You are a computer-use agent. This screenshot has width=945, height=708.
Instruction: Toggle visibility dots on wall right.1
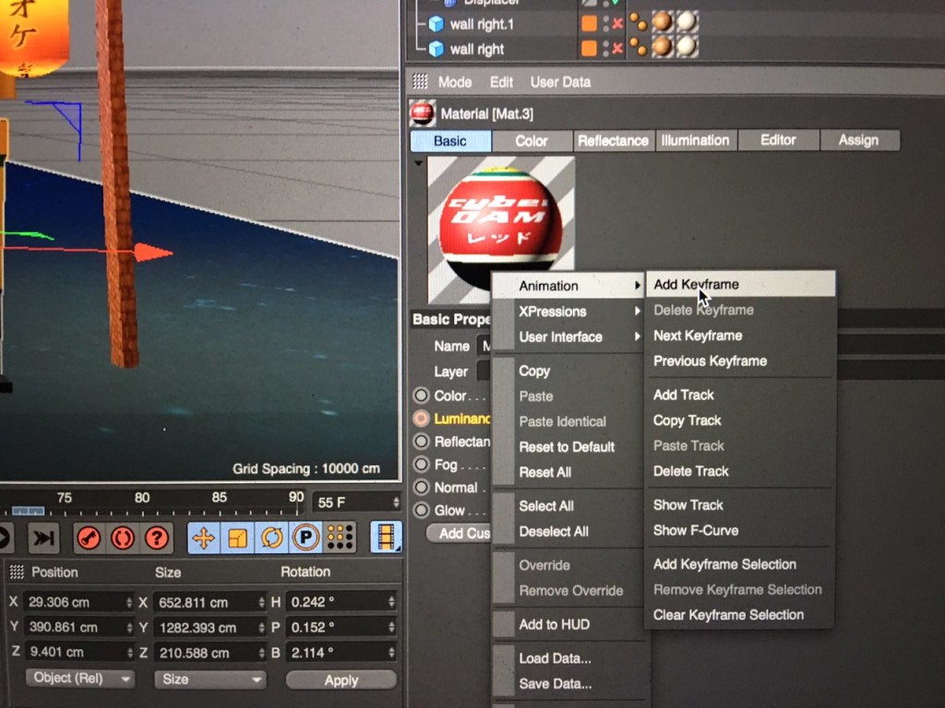click(605, 23)
